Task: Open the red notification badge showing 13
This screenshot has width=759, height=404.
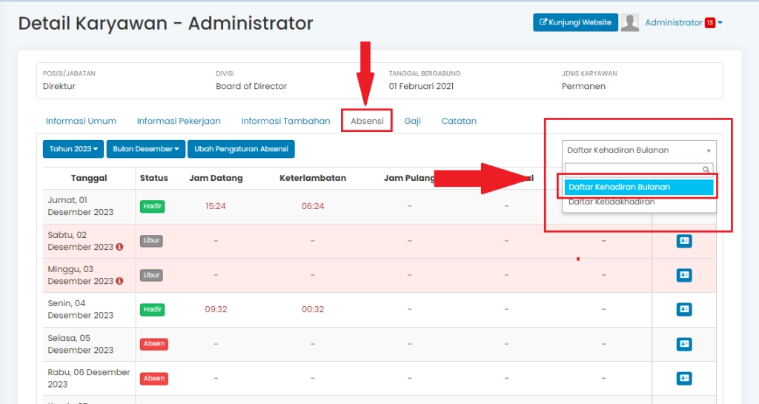Action: click(709, 23)
